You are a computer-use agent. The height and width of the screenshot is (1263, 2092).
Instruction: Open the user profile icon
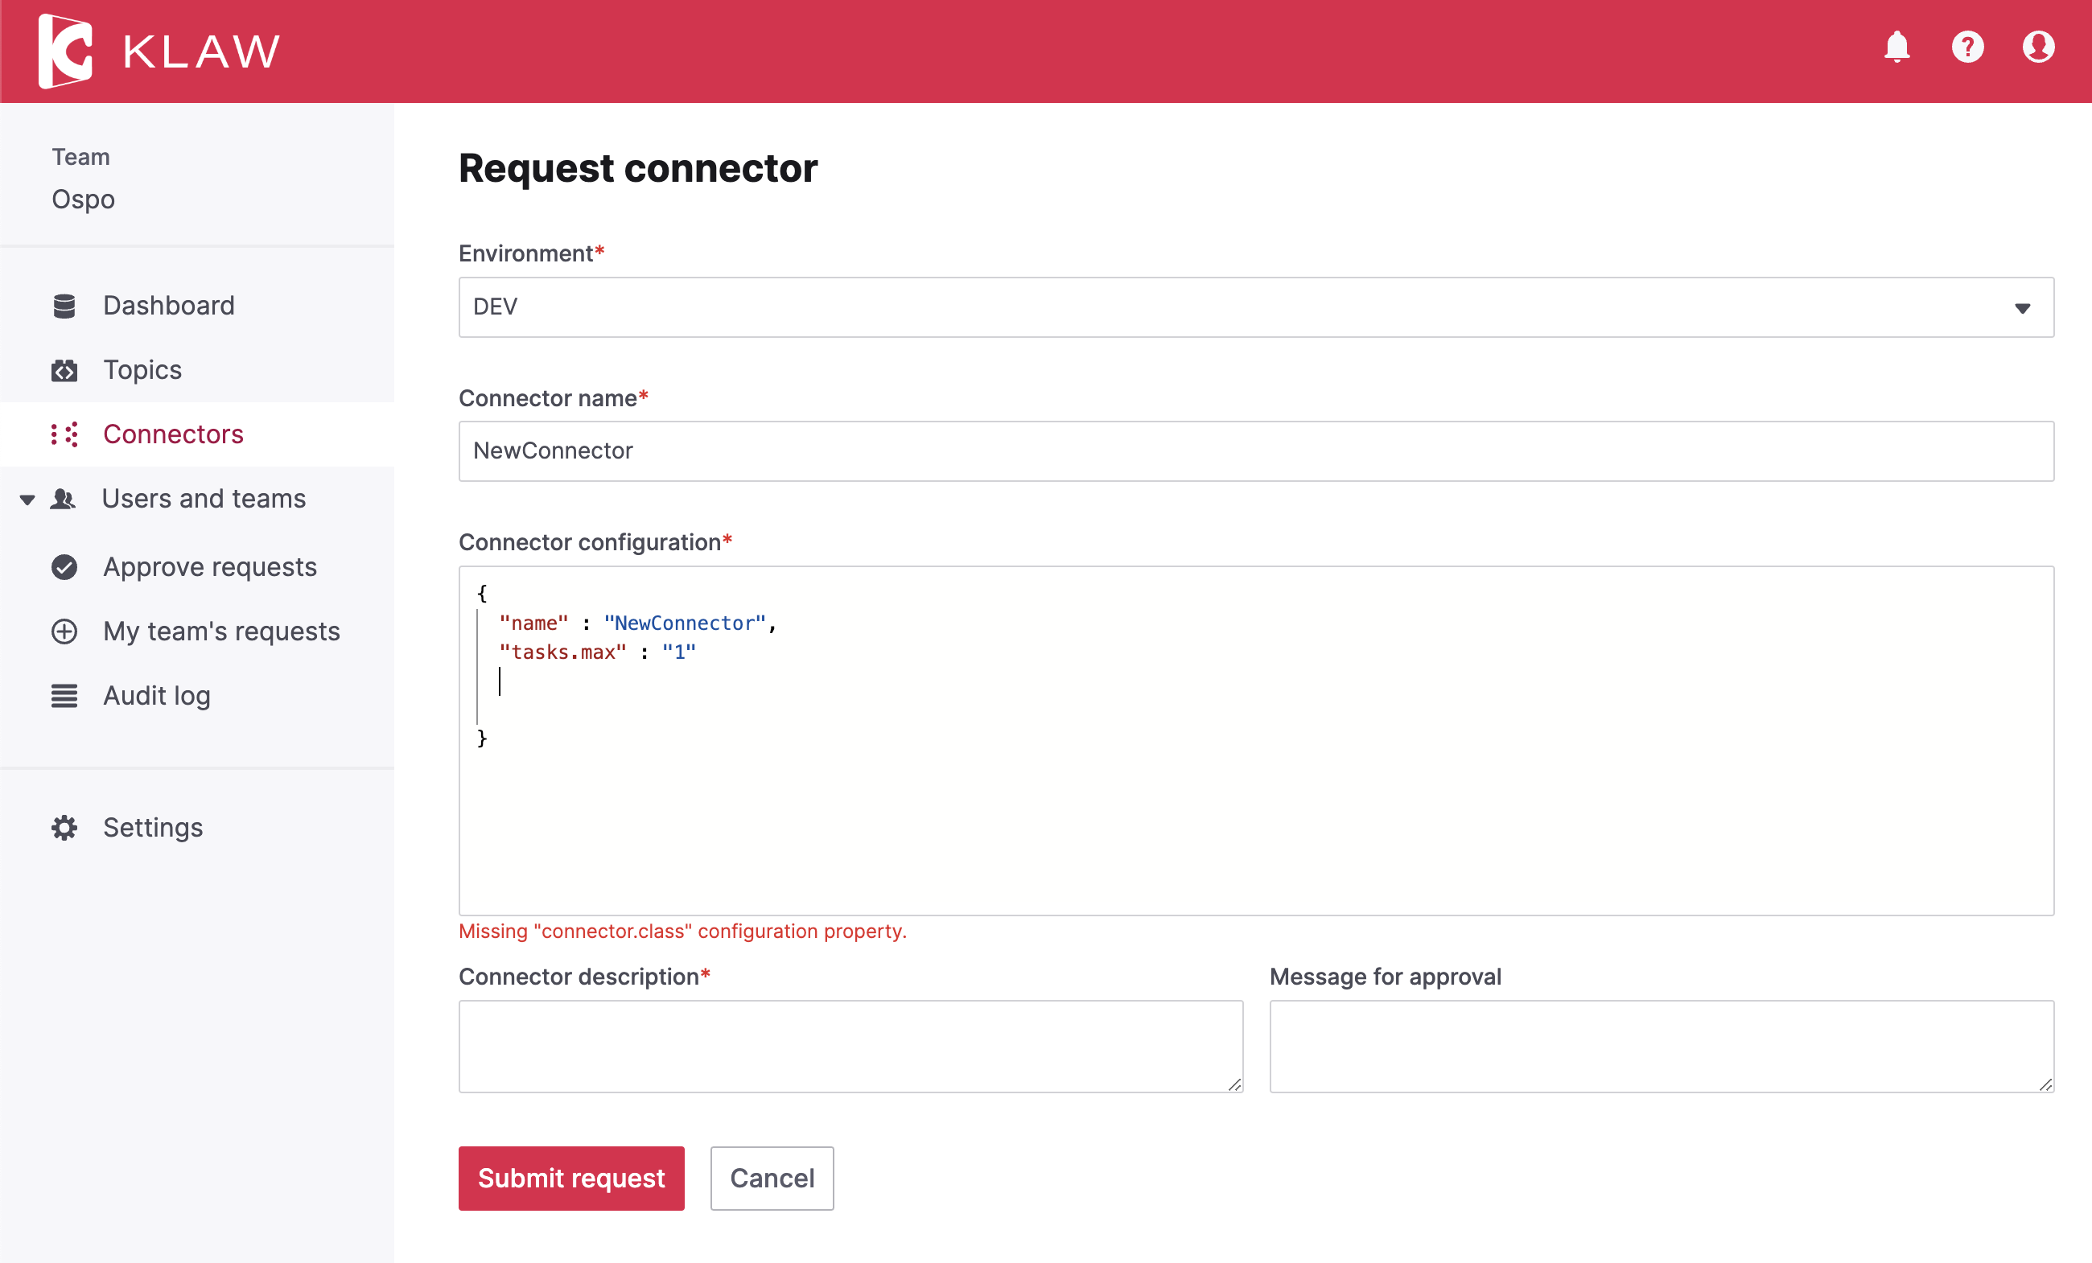point(2037,47)
